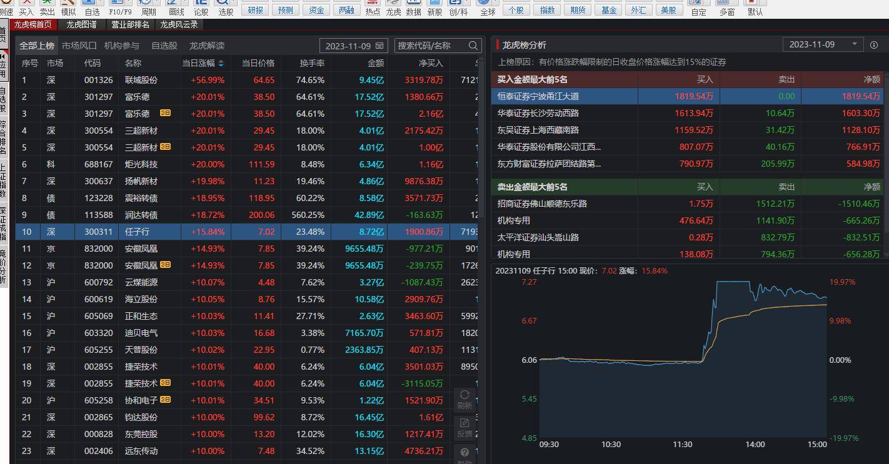Click the 3日 badge on 协和电子 row
Screen dimensions: 889x464
(x=165, y=400)
